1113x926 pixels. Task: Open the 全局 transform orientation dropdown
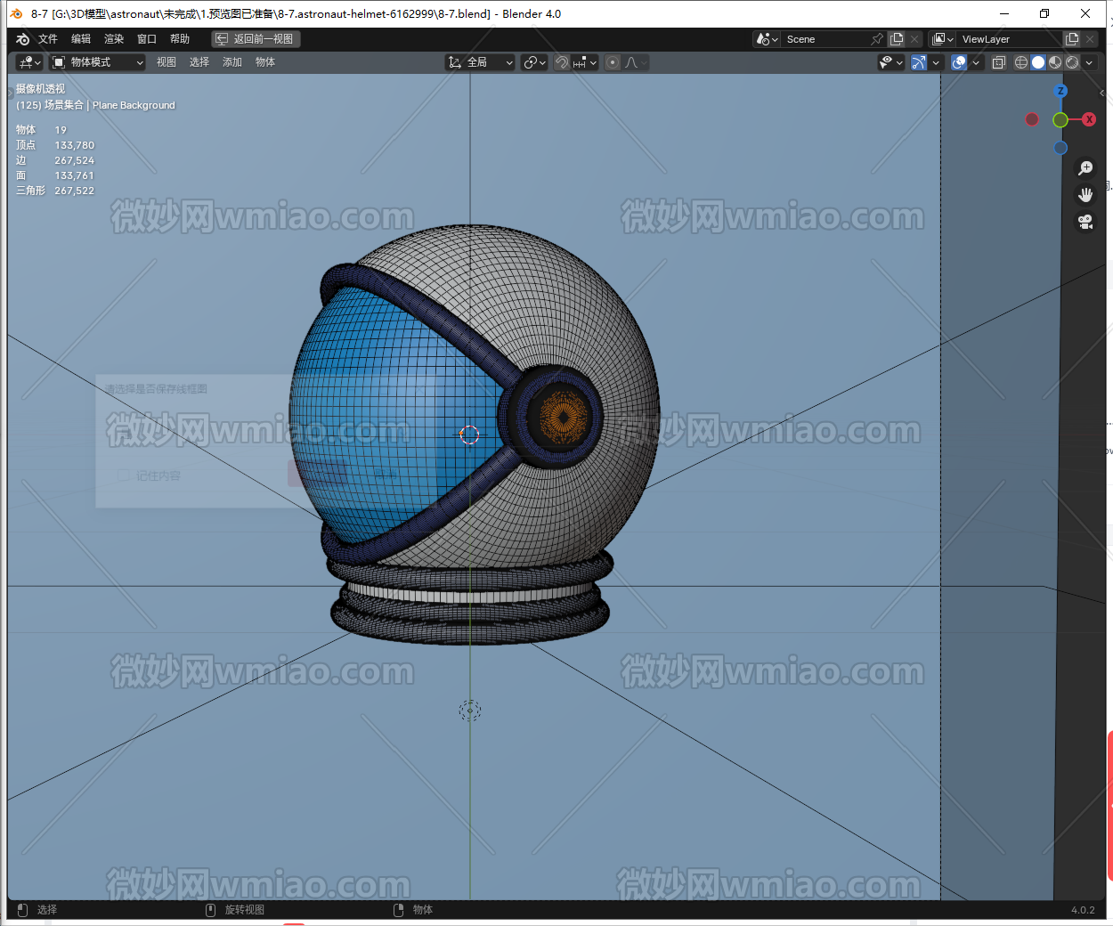pos(480,62)
